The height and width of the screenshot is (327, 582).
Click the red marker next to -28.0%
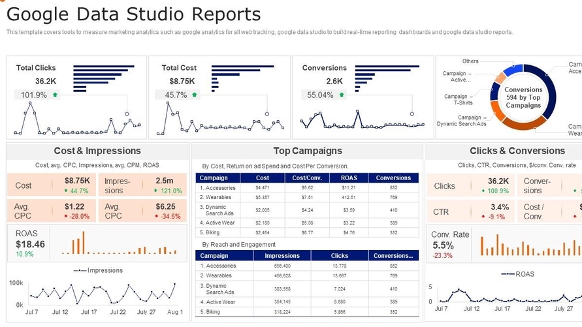click(x=66, y=216)
